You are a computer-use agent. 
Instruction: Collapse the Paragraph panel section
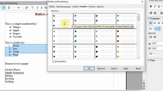tap(149, 18)
